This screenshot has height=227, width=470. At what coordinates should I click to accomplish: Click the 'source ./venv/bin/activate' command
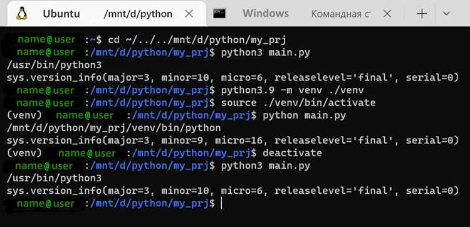click(x=298, y=103)
